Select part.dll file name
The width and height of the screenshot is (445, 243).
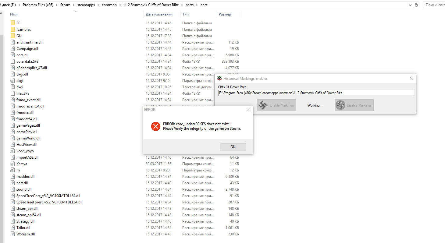[x=22, y=183]
